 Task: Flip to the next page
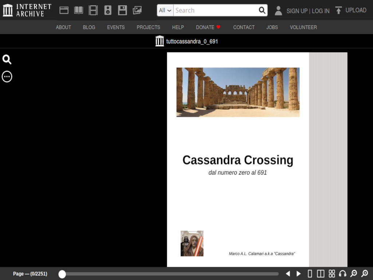[x=299, y=273]
